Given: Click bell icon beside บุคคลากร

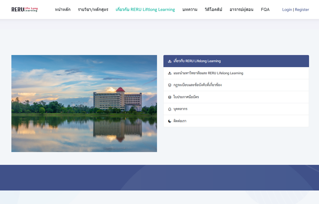Looking at the screenshot, I should point(170,109).
